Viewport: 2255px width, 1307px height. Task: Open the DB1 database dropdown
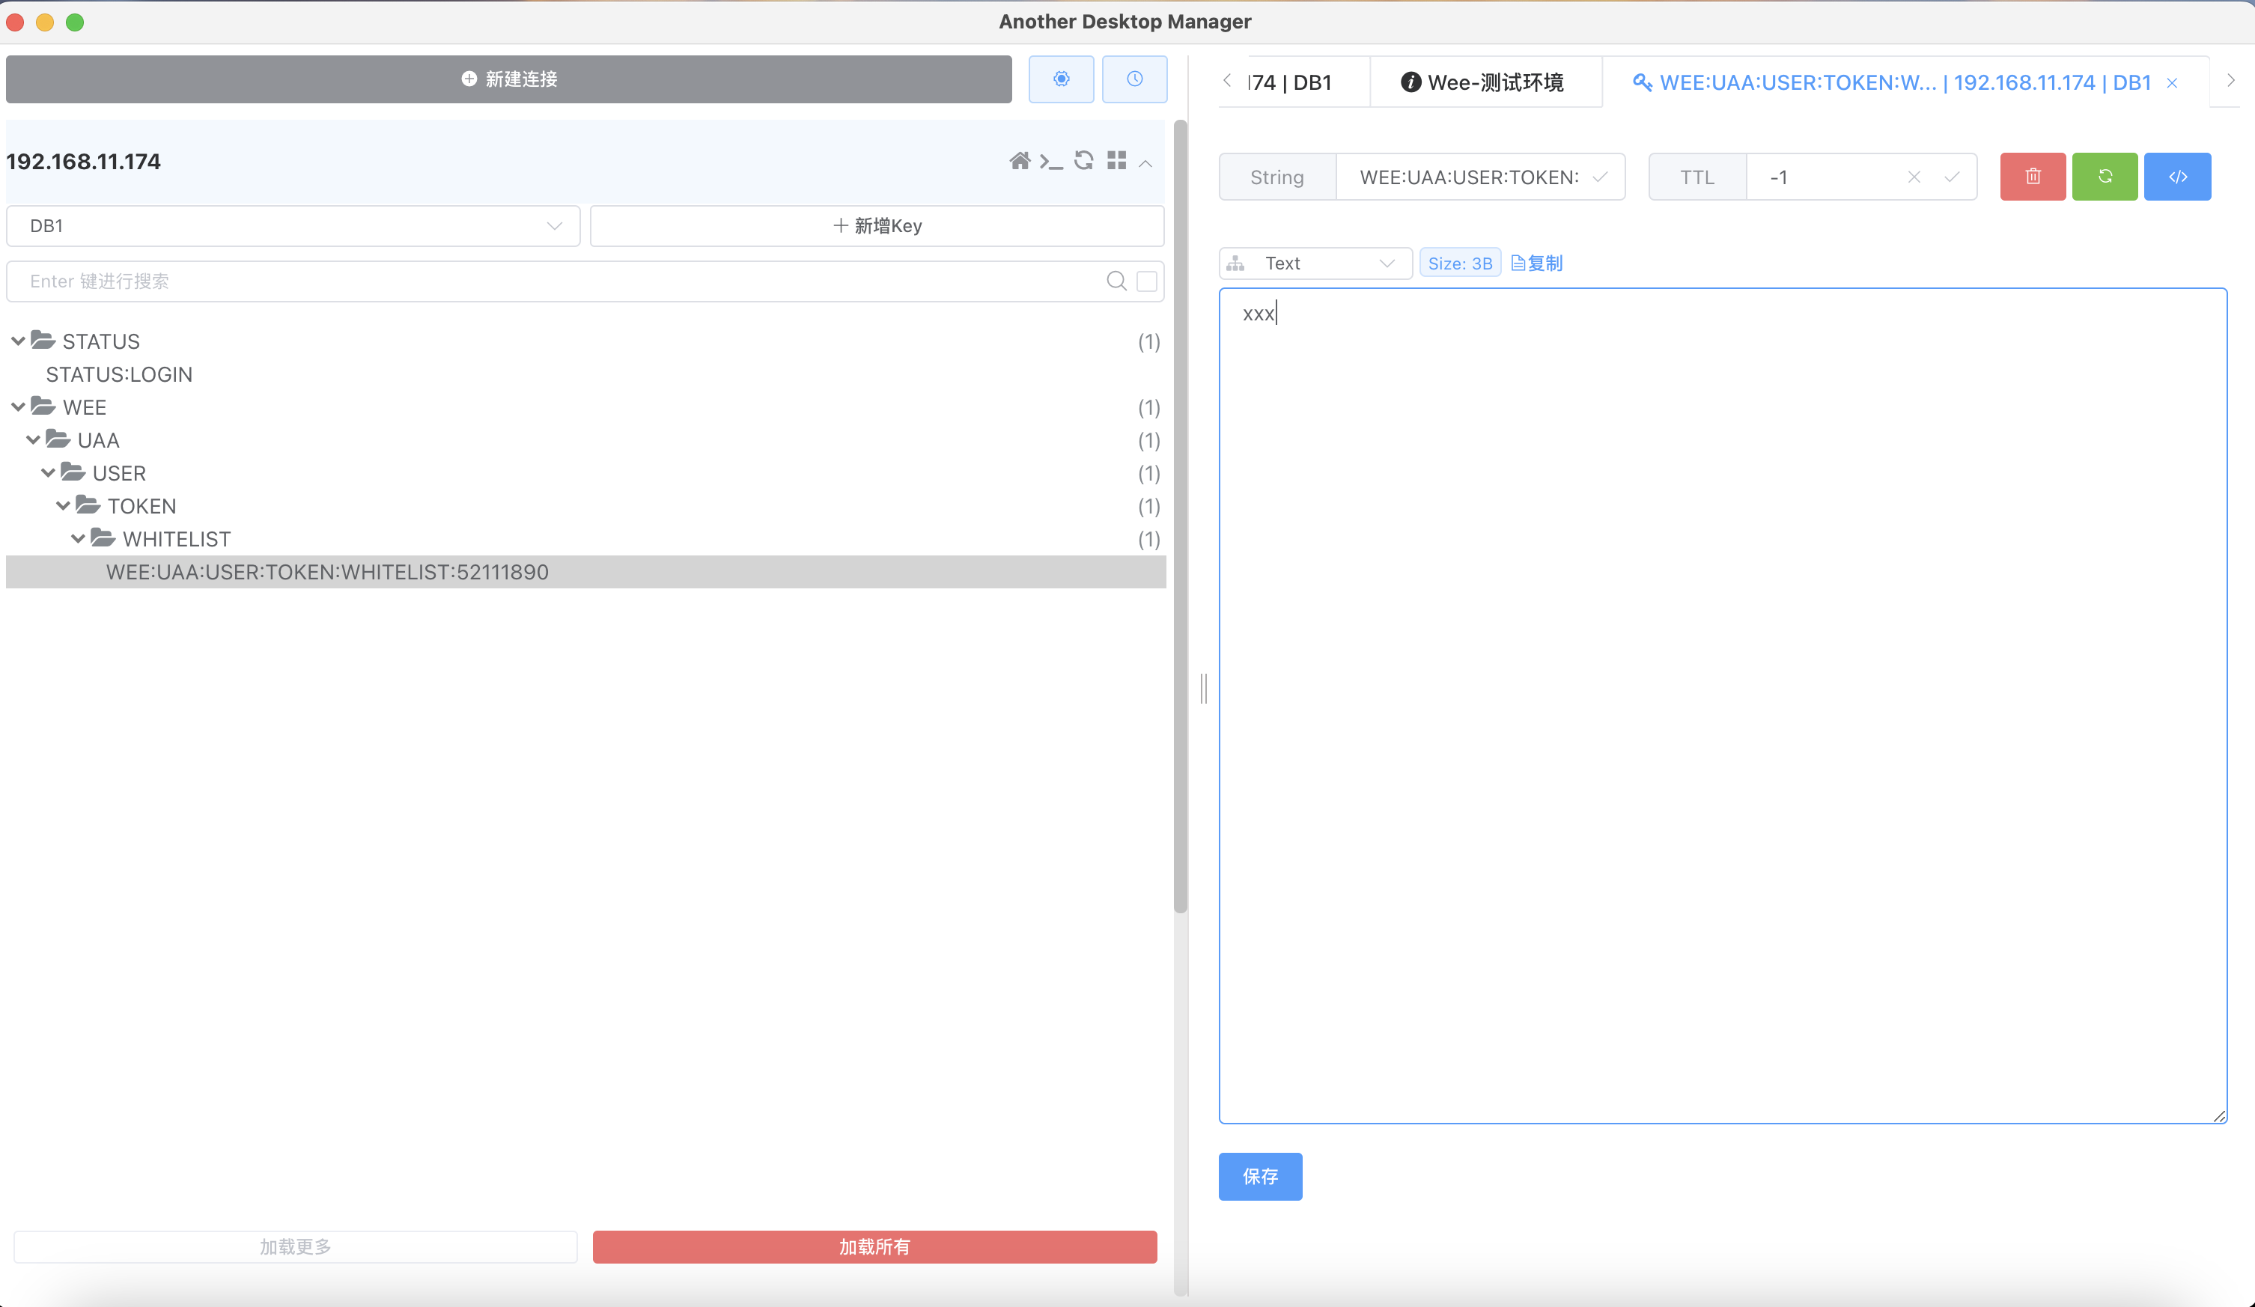(293, 226)
